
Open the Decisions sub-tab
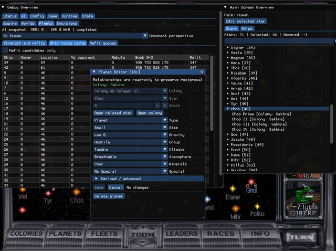click(x=67, y=23)
